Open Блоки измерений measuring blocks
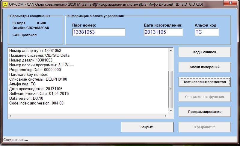Viewport: 240px width, 146px height. click(204, 67)
